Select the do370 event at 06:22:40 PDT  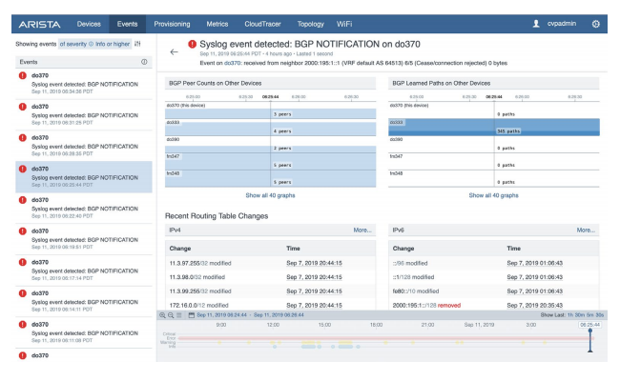[84, 208]
